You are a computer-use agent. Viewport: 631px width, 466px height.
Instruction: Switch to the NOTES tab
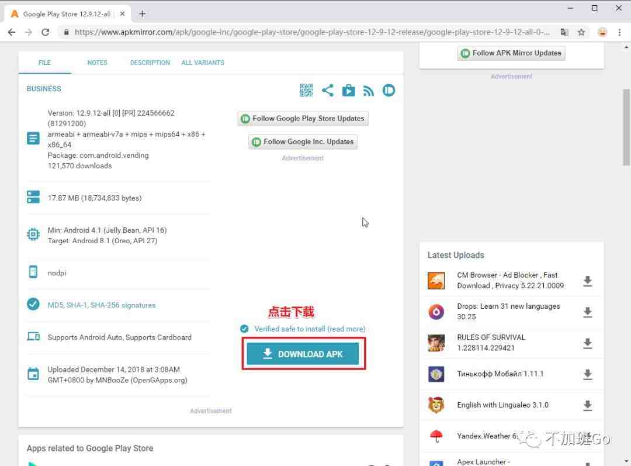(x=98, y=63)
